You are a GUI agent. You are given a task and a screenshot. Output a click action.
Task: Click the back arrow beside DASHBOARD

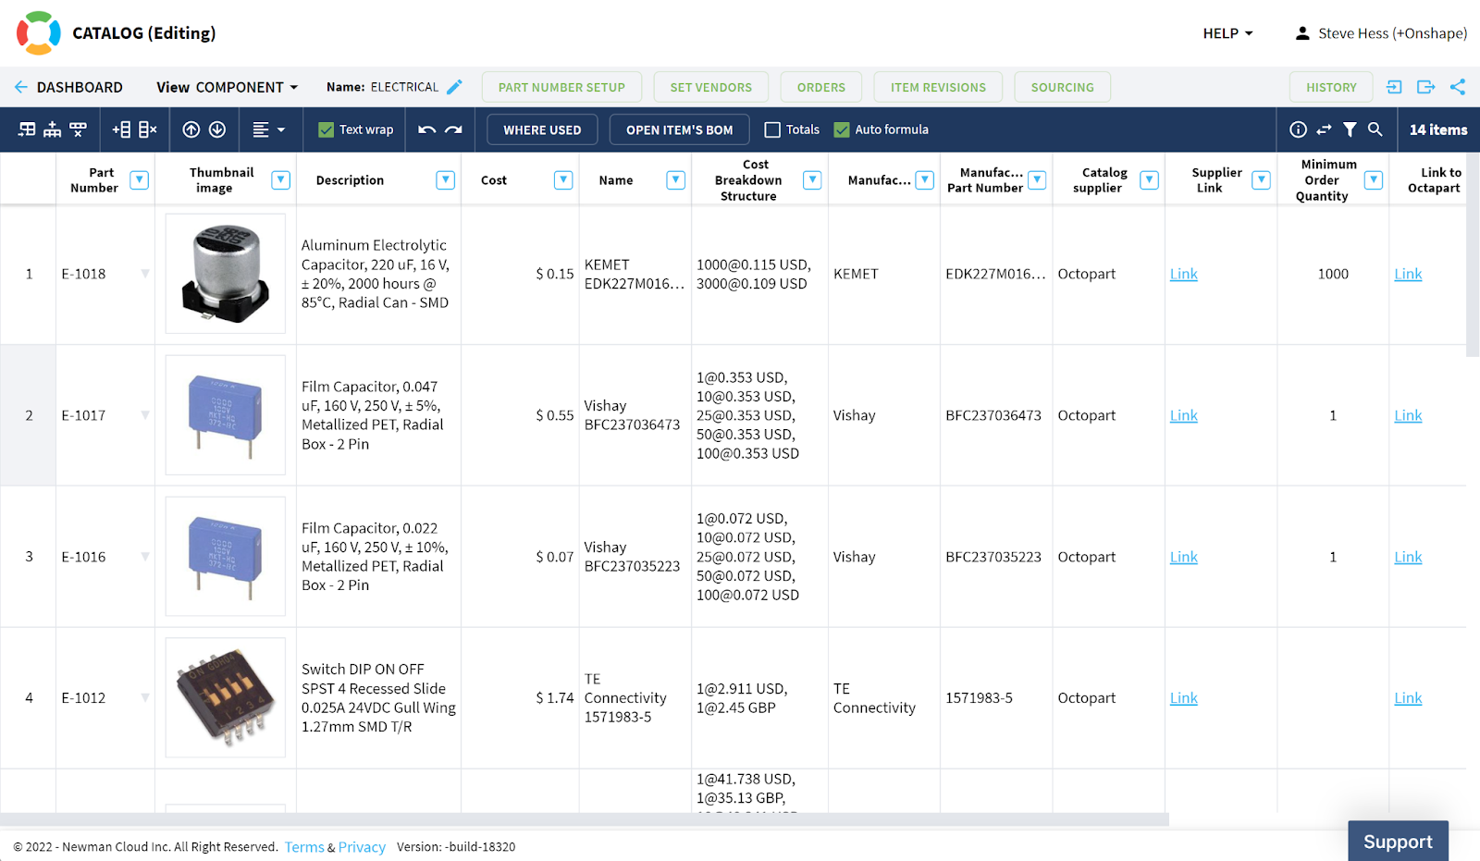[x=20, y=87]
